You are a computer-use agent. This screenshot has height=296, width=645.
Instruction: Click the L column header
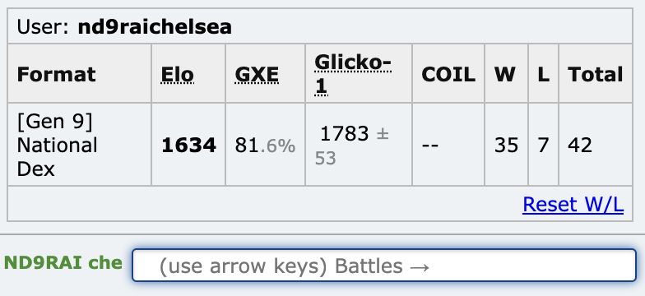[543, 74]
